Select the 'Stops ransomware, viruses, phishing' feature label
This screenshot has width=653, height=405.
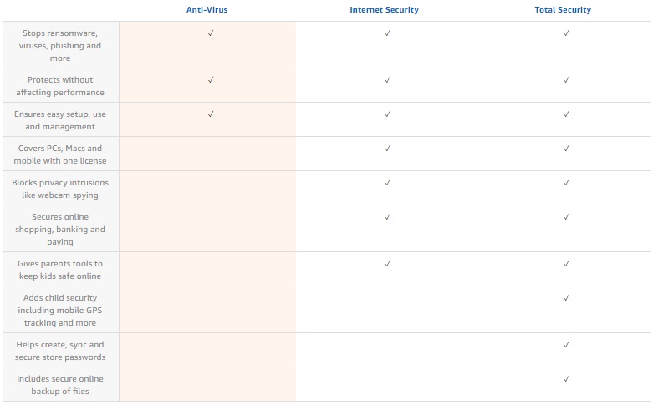click(60, 45)
